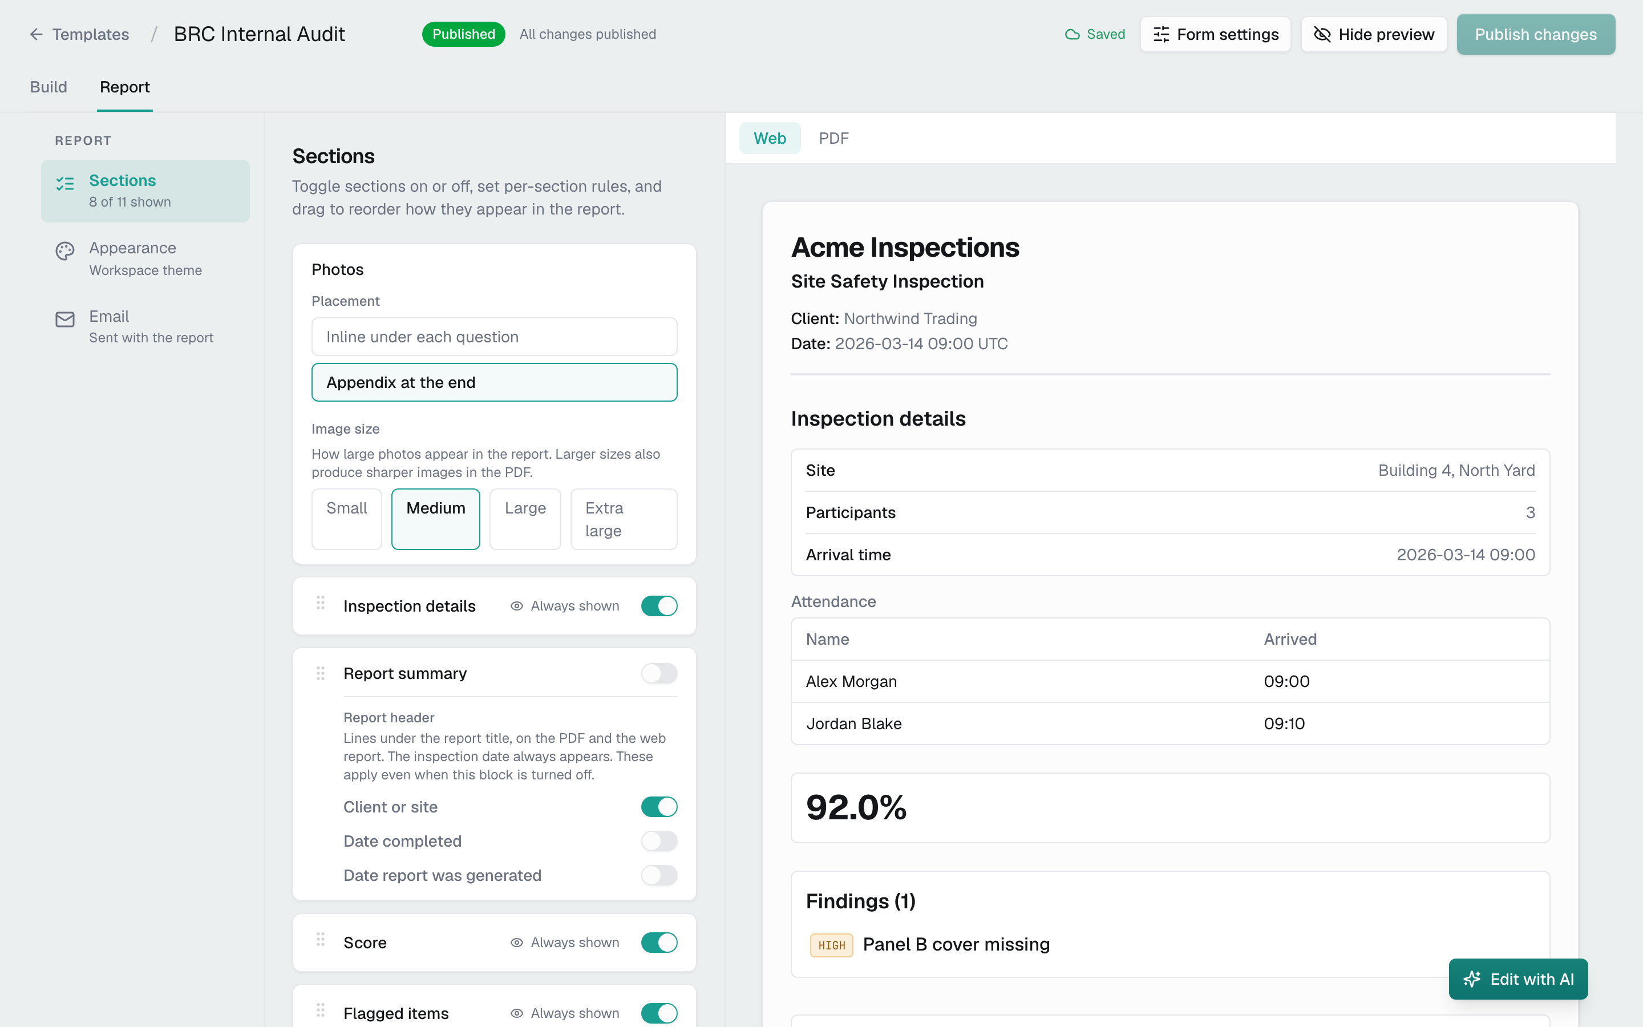
Task: Choose Extra large image size
Action: pos(624,519)
